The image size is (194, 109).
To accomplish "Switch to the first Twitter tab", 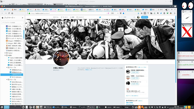I will click(x=7, y=9).
